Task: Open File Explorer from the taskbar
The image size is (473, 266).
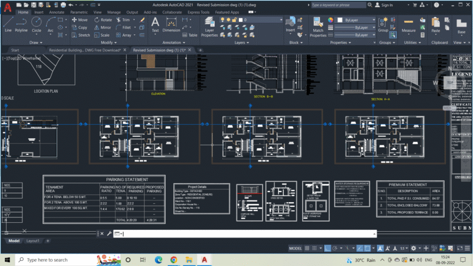Action: pos(189,259)
